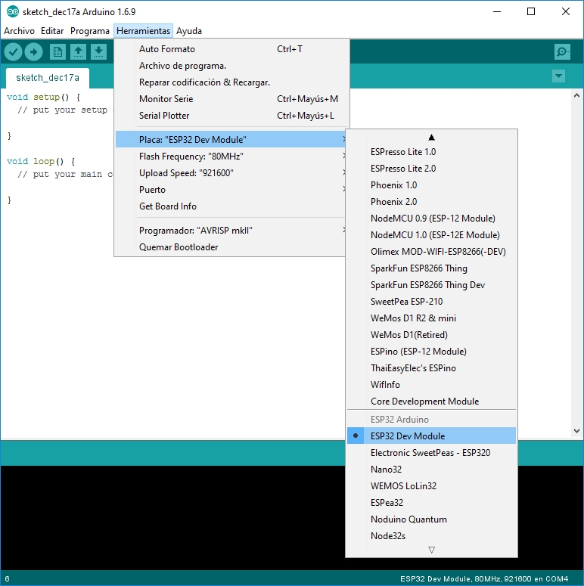Image resolution: width=584 pixels, height=586 pixels.
Task: Click the Open sketch up-arrow icon
Action: (x=78, y=52)
